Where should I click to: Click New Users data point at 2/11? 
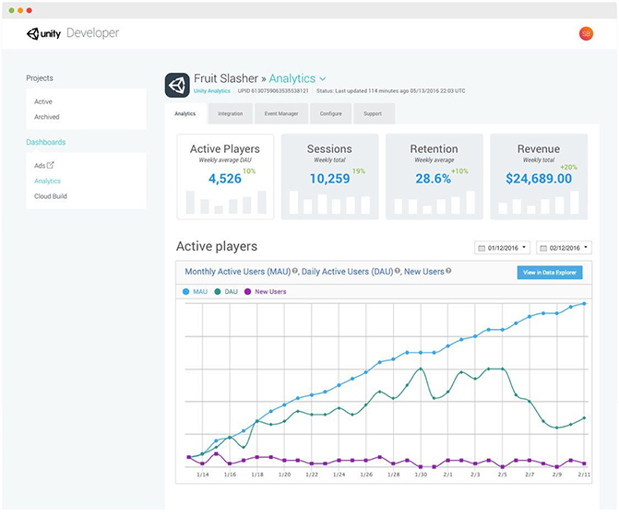coord(584,463)
